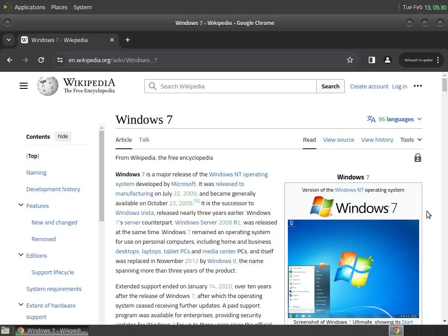Open the View source tab

(x=339, y=140)
